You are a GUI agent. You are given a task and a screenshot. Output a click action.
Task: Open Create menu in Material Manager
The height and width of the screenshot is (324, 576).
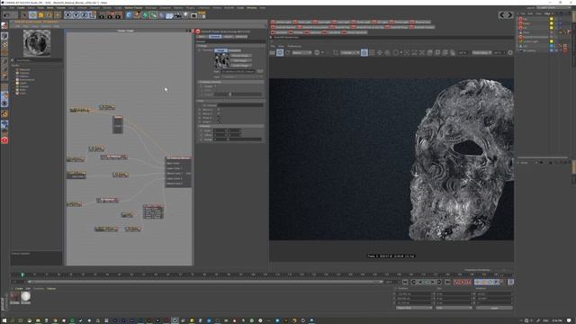[x=19, y=289]
